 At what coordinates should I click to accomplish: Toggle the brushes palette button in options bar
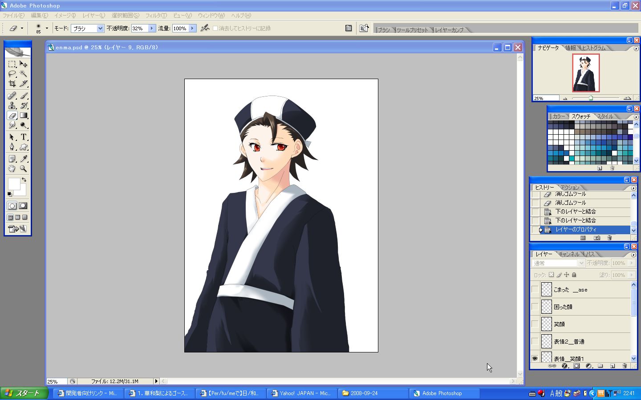pyautogui.click(x=349, y=28)
